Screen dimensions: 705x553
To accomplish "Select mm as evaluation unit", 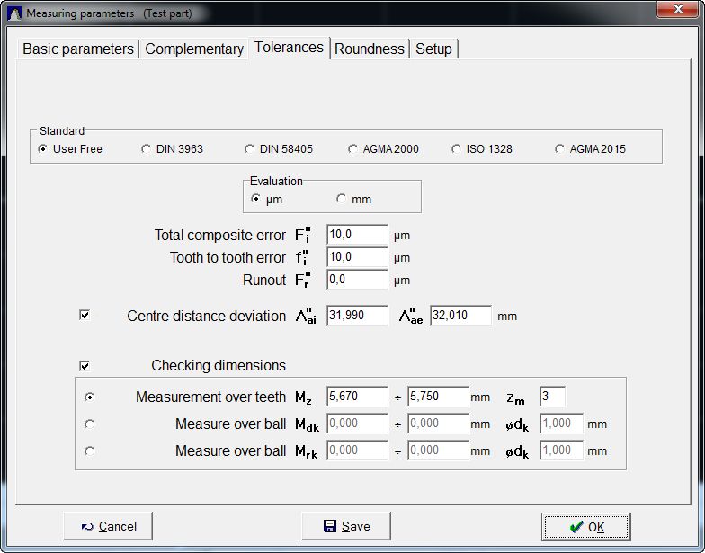I will coord(341,199).
